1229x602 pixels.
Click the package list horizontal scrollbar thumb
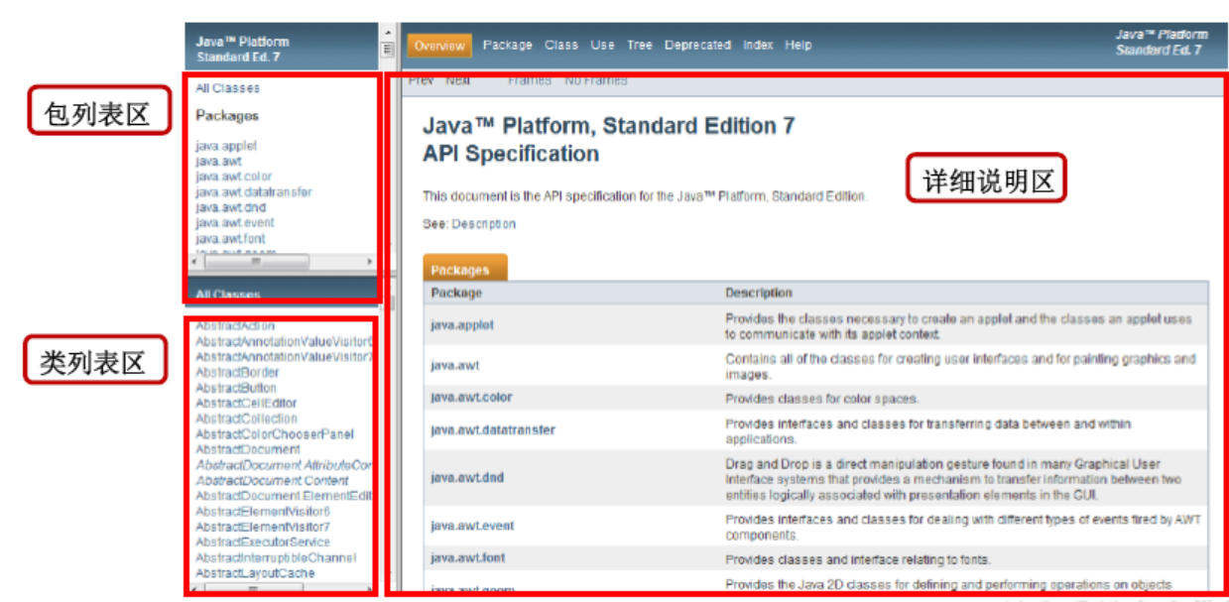257,262
